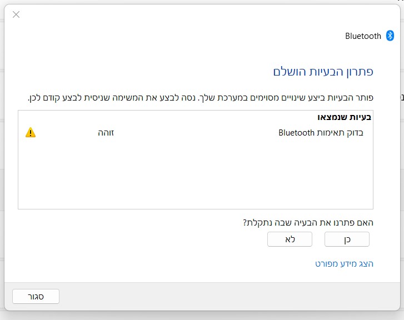Select the בדוק תאימות Bluetooth problem entry

pyautogui.click(x=321, y=133)
